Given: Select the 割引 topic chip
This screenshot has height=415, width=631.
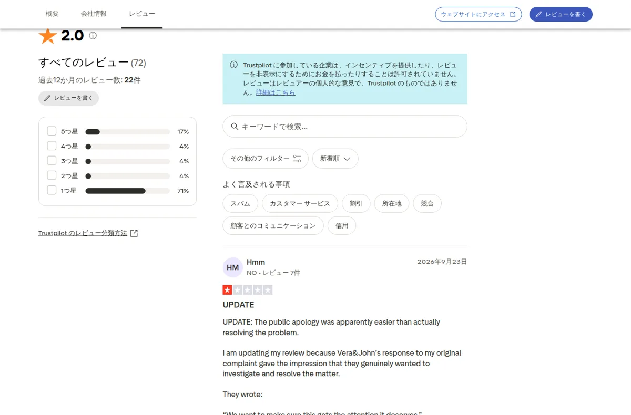Looking at the screenshot, I should pyautogui.click(x=356, y=203).
